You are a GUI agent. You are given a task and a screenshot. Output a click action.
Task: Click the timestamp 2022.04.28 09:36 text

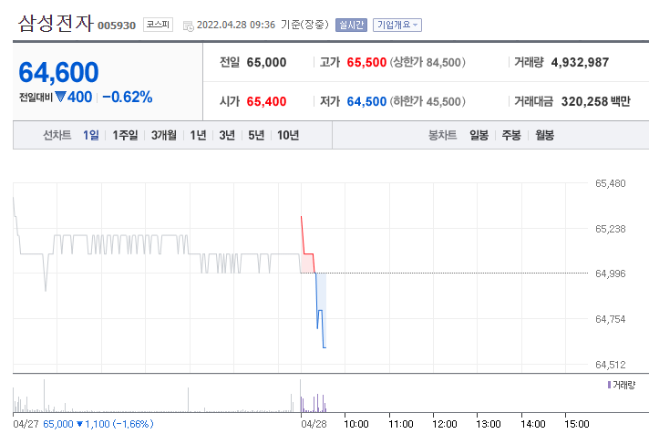pos(236,26)
